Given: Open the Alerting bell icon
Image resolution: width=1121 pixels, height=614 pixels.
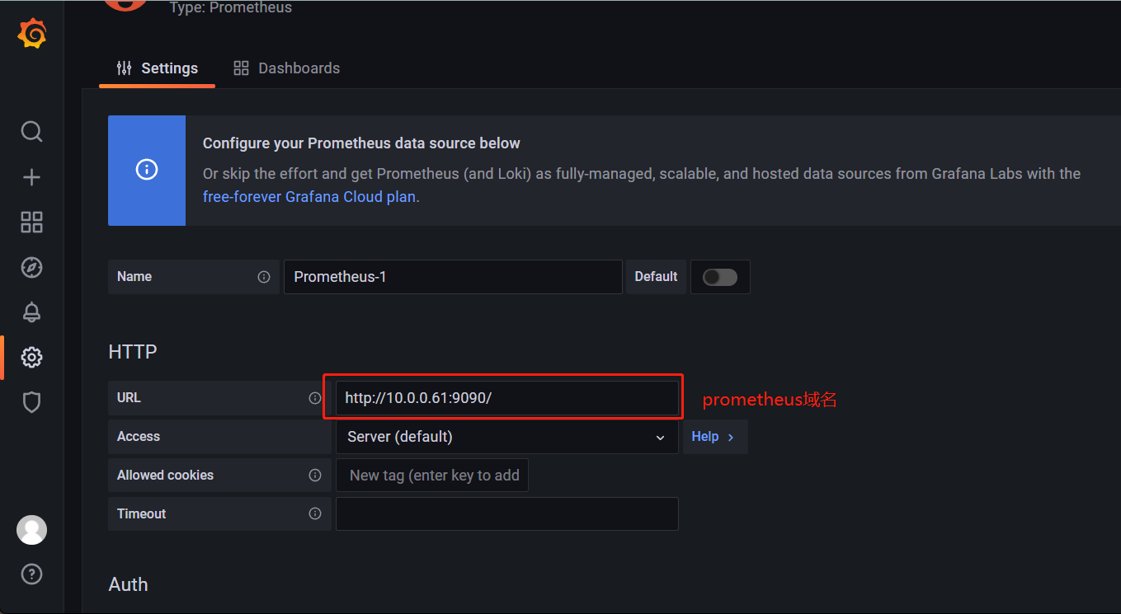Looking at the screenshot, I should coord(31,312).
